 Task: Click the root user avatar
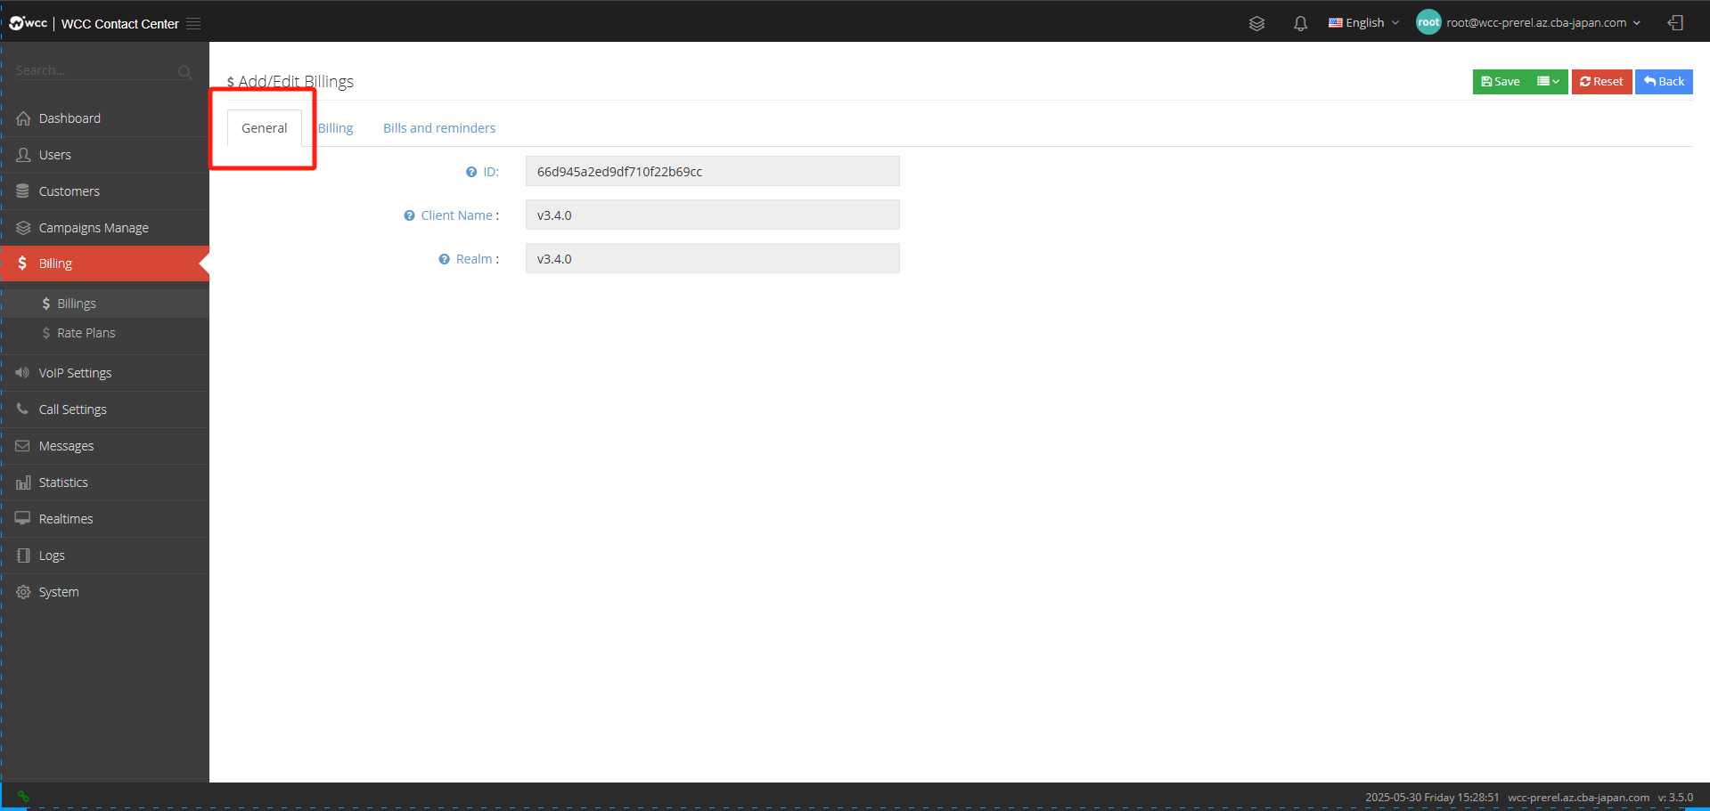coord(1428,22)
